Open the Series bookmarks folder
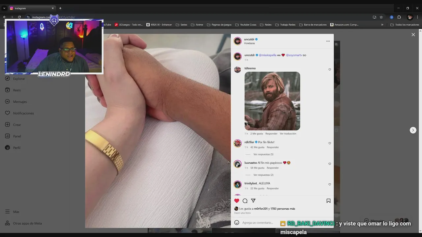Viewport: 422px width, 237px height. click(181, 25)
